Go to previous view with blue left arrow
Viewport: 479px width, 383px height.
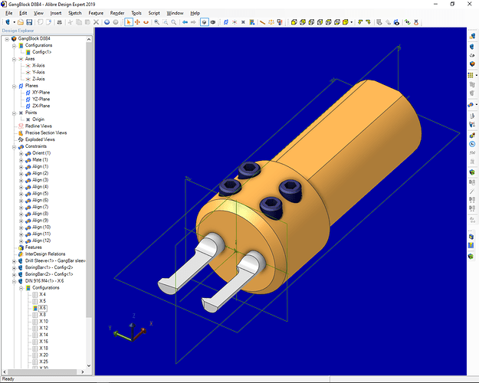(x=185, y=22)
